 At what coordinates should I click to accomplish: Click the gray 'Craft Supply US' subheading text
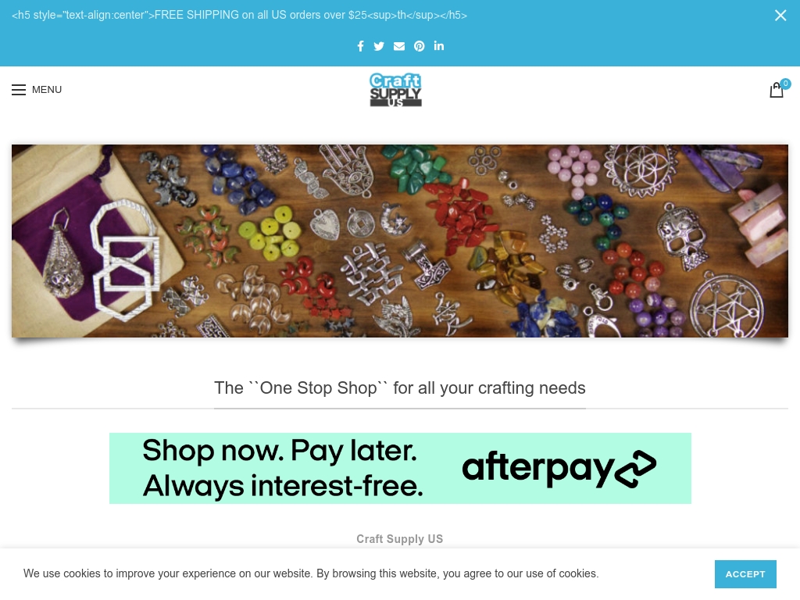(399, 539)
